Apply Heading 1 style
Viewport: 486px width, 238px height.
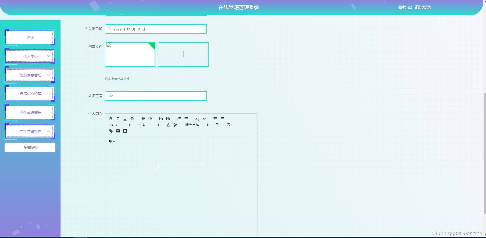[161, 119]
